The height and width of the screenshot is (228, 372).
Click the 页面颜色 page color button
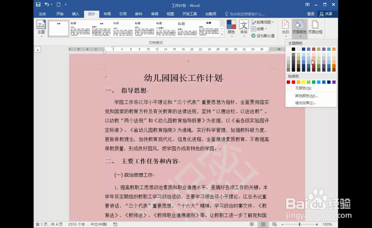pyautogui.click(x=299, y=29)
